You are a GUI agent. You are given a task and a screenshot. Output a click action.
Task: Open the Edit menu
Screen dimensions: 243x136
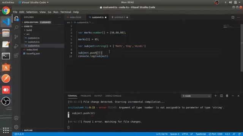click(x=22, y=12)
